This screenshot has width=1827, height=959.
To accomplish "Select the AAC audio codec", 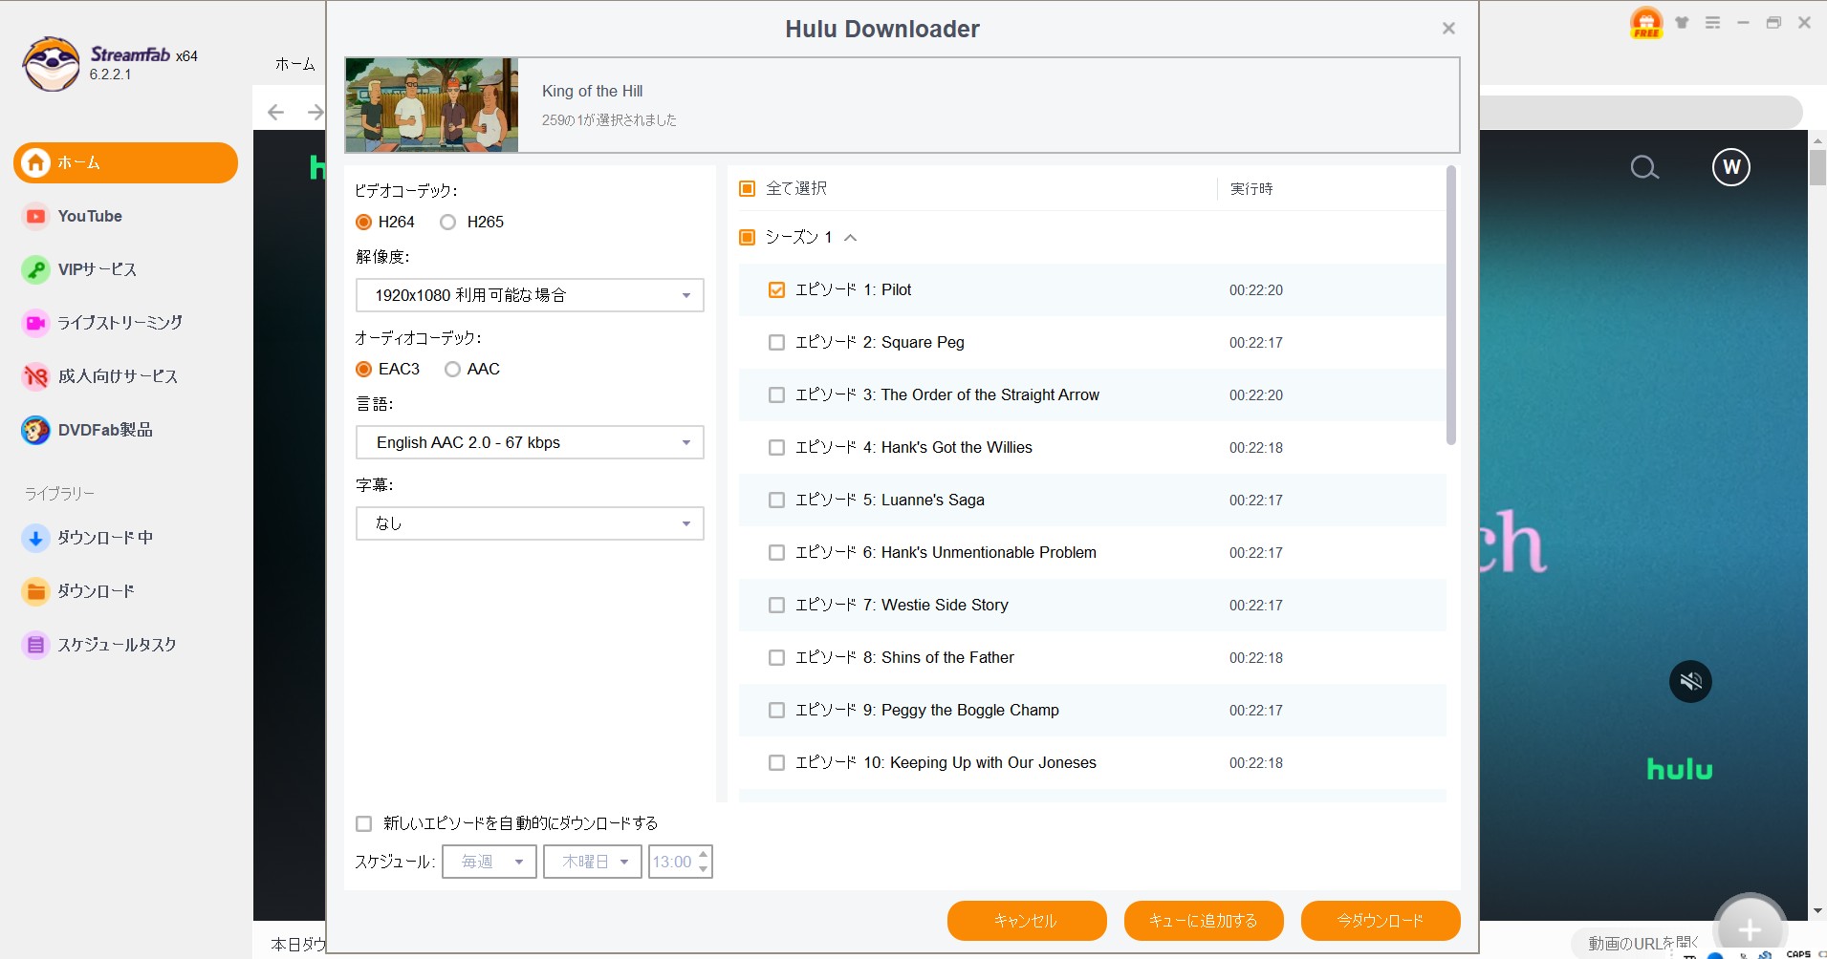I will coord(452,369).
